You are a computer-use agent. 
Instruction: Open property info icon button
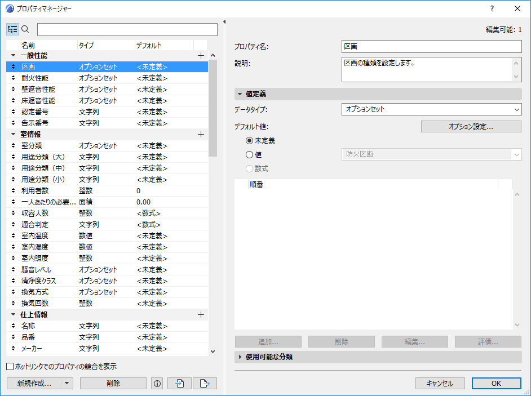coord(157,384)
